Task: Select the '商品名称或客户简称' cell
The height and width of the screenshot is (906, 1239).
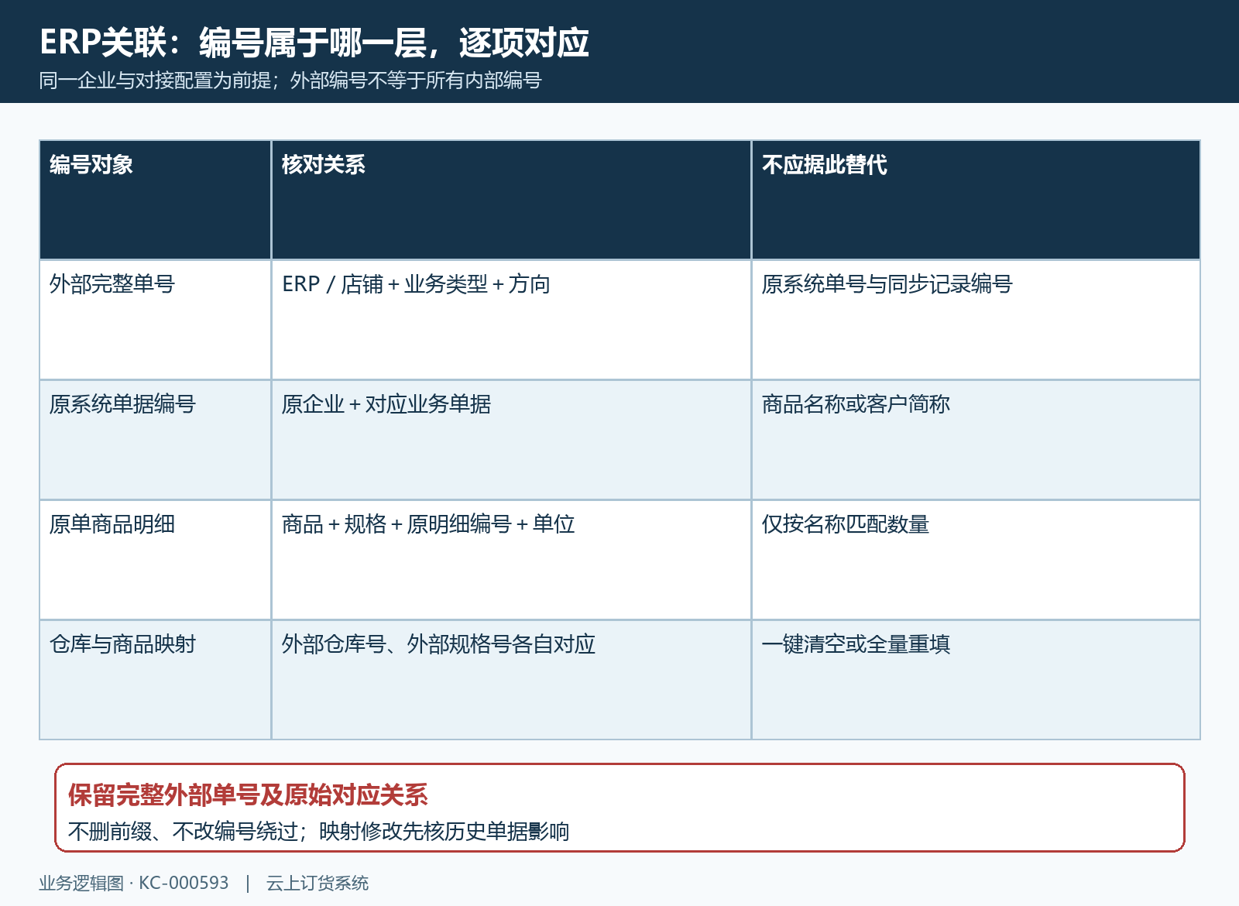Action: (x=976, y=440)
